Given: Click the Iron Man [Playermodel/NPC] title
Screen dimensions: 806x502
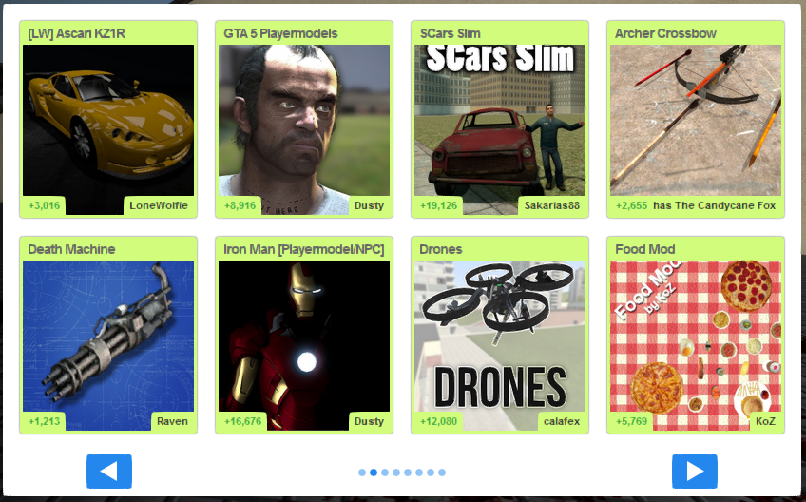Looking at the screenshot, I should 304,249.
